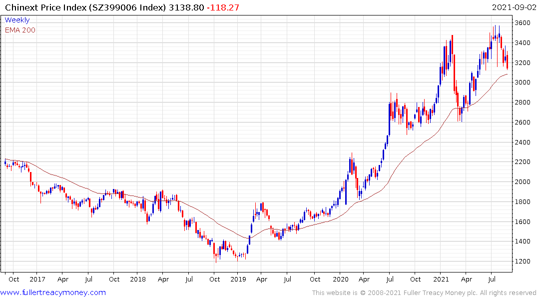Screen dimensions: 537x300
Task: Click the 2200 price axis label
Action: [x=523, y=162]
